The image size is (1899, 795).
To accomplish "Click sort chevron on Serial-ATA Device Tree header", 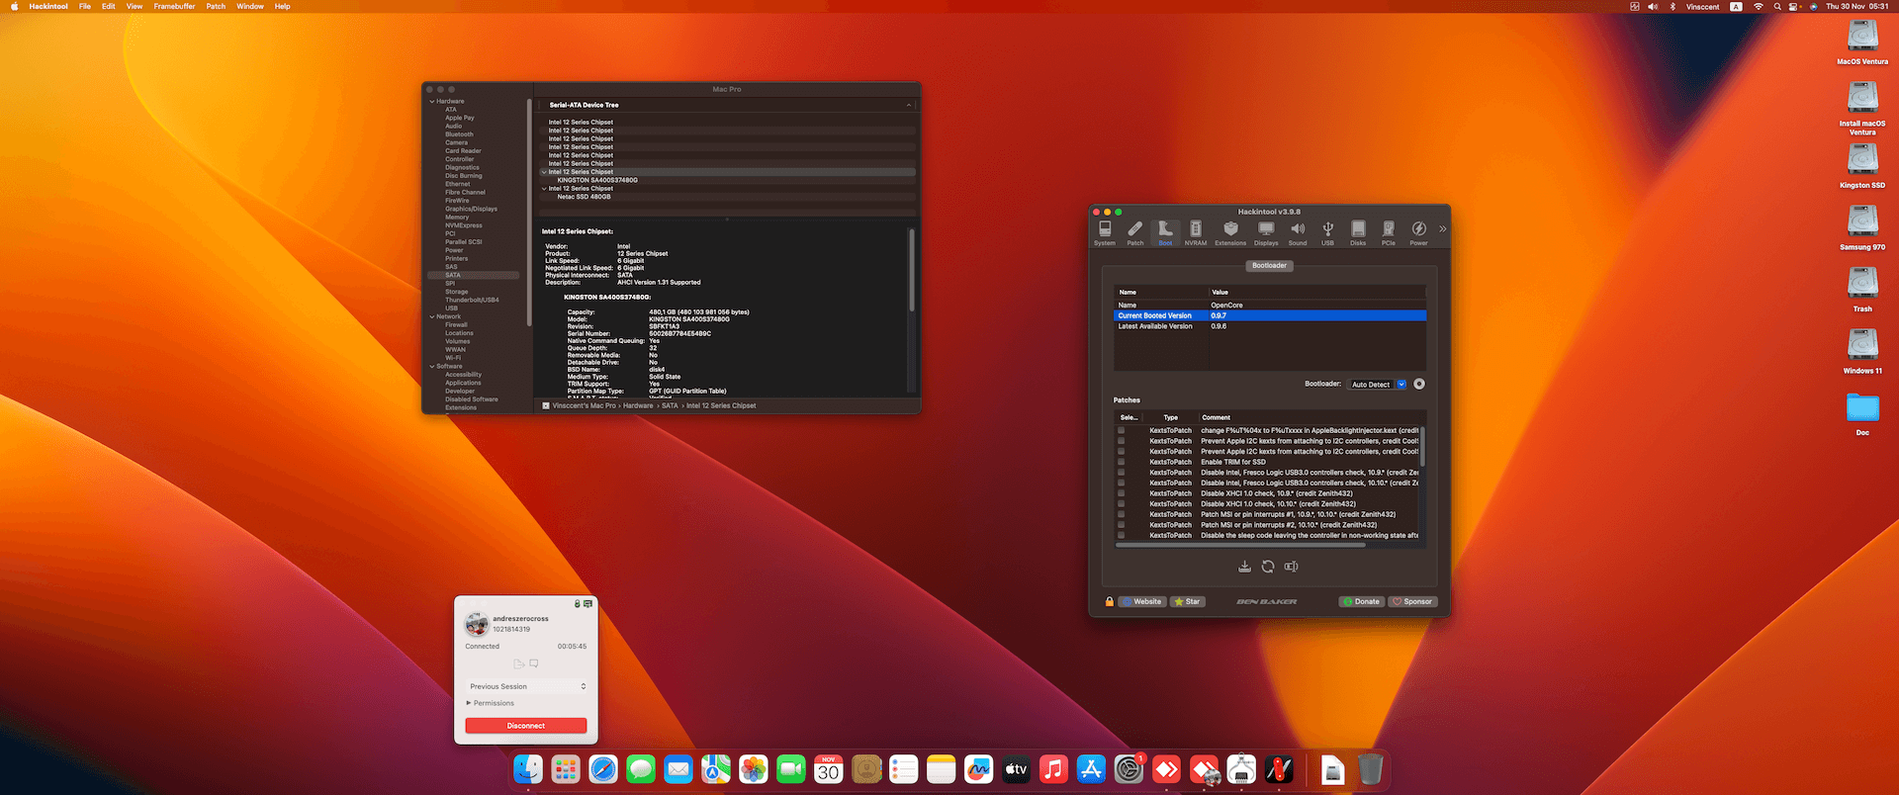I will 908,105.
